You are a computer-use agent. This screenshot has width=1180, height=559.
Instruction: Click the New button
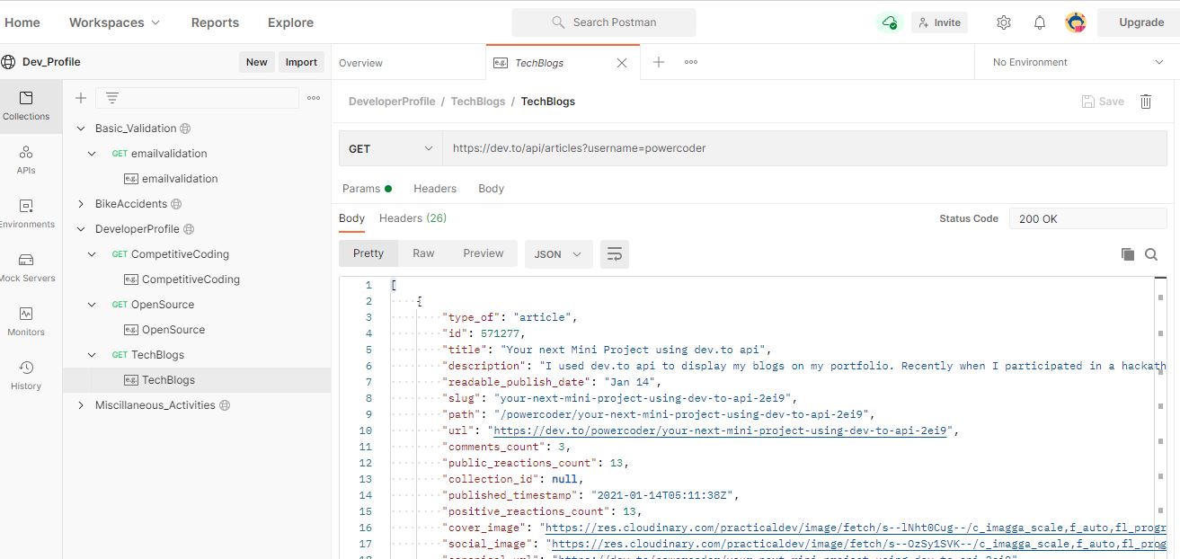tap(257, 62)
